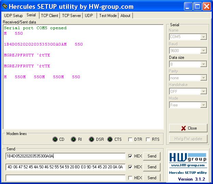The width and height of the screenshot is (213, 184).
Task: Click the 'Version 3.1.2' text
Action: coord(192,179)
